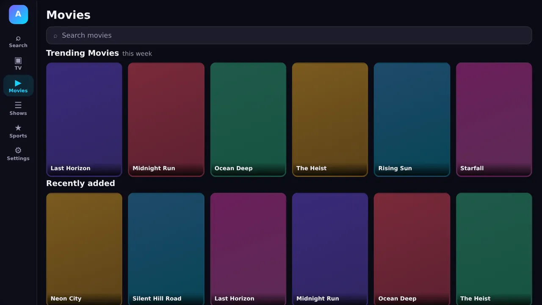Open Settings with the gear icon
The width and height of the screenshot is (542, 305).
coord(18,154)
